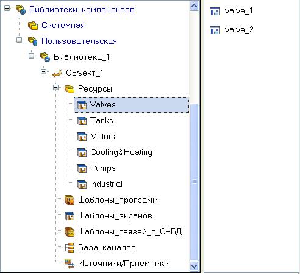Select the Шаблоны_экранов label
Viewport: 300px width, 274px height.
[x=115, y=216]
